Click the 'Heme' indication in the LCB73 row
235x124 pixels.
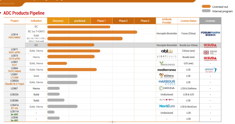36,57
